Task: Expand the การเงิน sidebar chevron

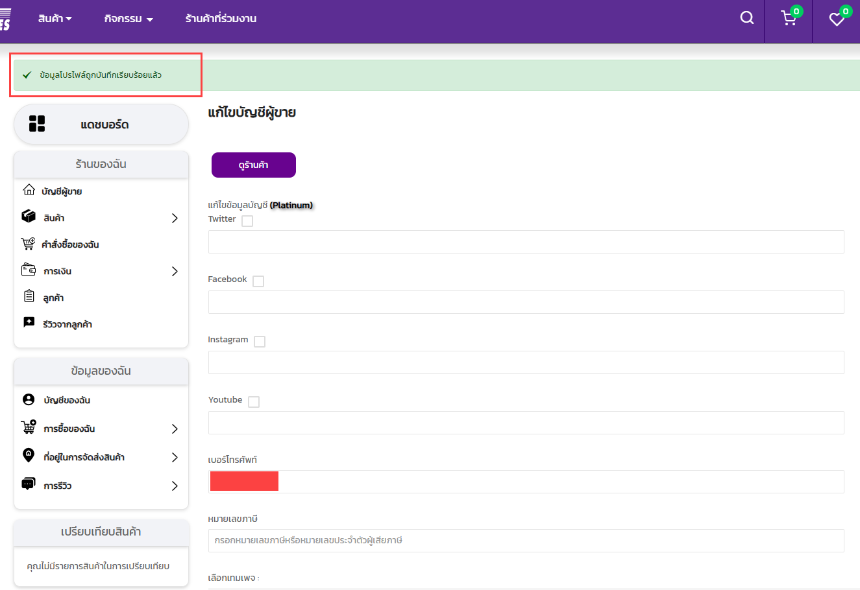Action: tap(175, 272)
